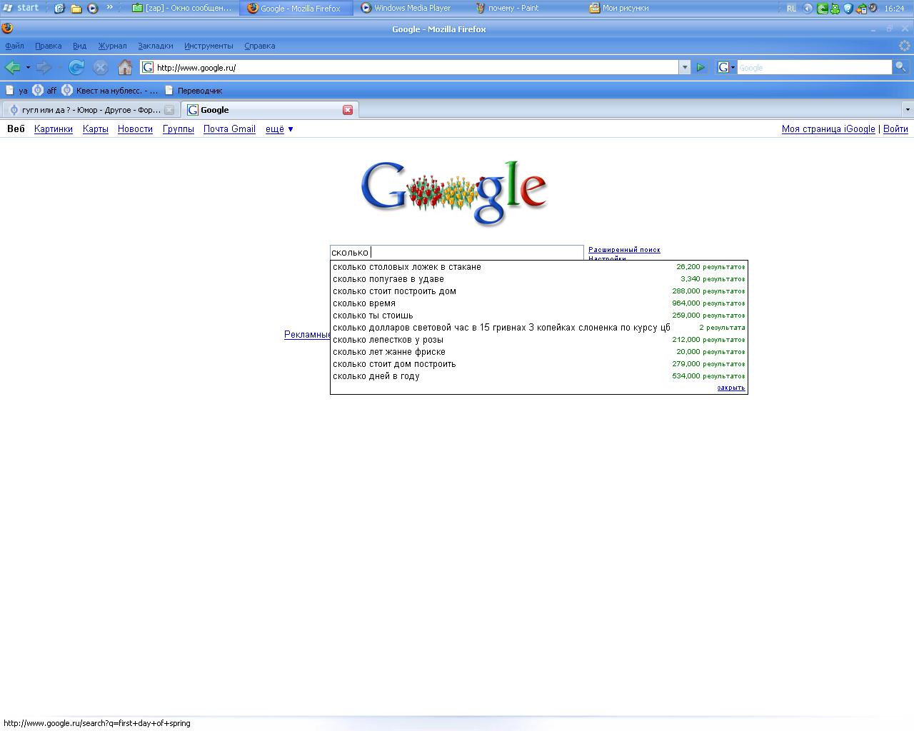
Task: Click the magnifier search icon in toolbar
Action: [x=900, y=67]
